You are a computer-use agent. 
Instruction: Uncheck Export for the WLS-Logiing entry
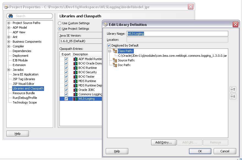pos(66,99)
